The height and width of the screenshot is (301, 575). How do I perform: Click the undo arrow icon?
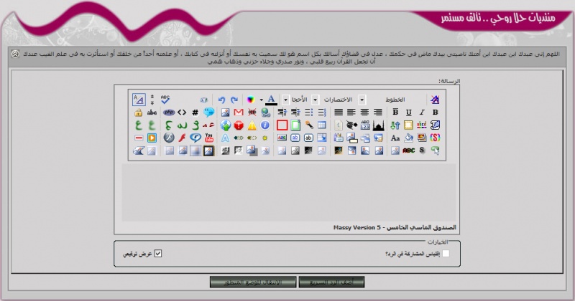(x=222, y=100)
